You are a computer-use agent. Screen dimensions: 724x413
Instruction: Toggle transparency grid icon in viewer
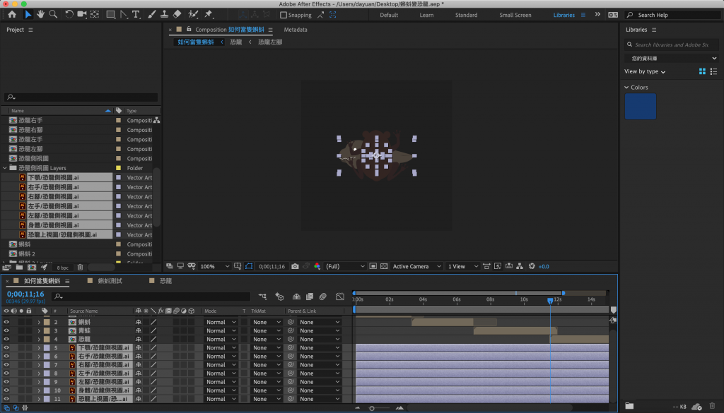[x=384, y=266]
